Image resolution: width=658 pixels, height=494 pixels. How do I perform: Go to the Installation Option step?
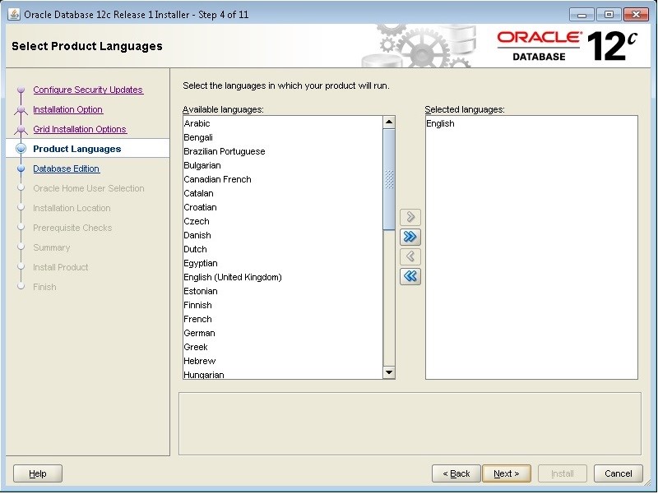[x=67, y=109]
